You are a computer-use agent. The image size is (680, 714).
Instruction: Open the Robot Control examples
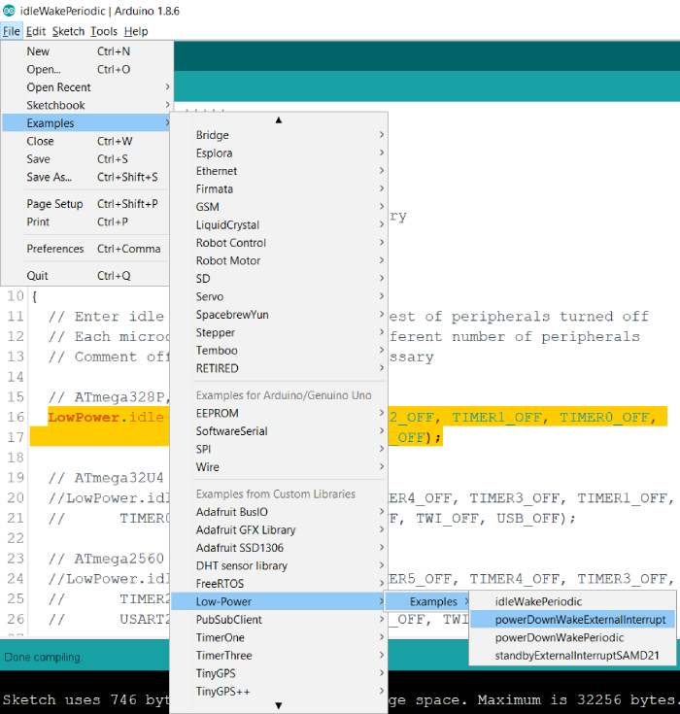click(x=279, y=243)
